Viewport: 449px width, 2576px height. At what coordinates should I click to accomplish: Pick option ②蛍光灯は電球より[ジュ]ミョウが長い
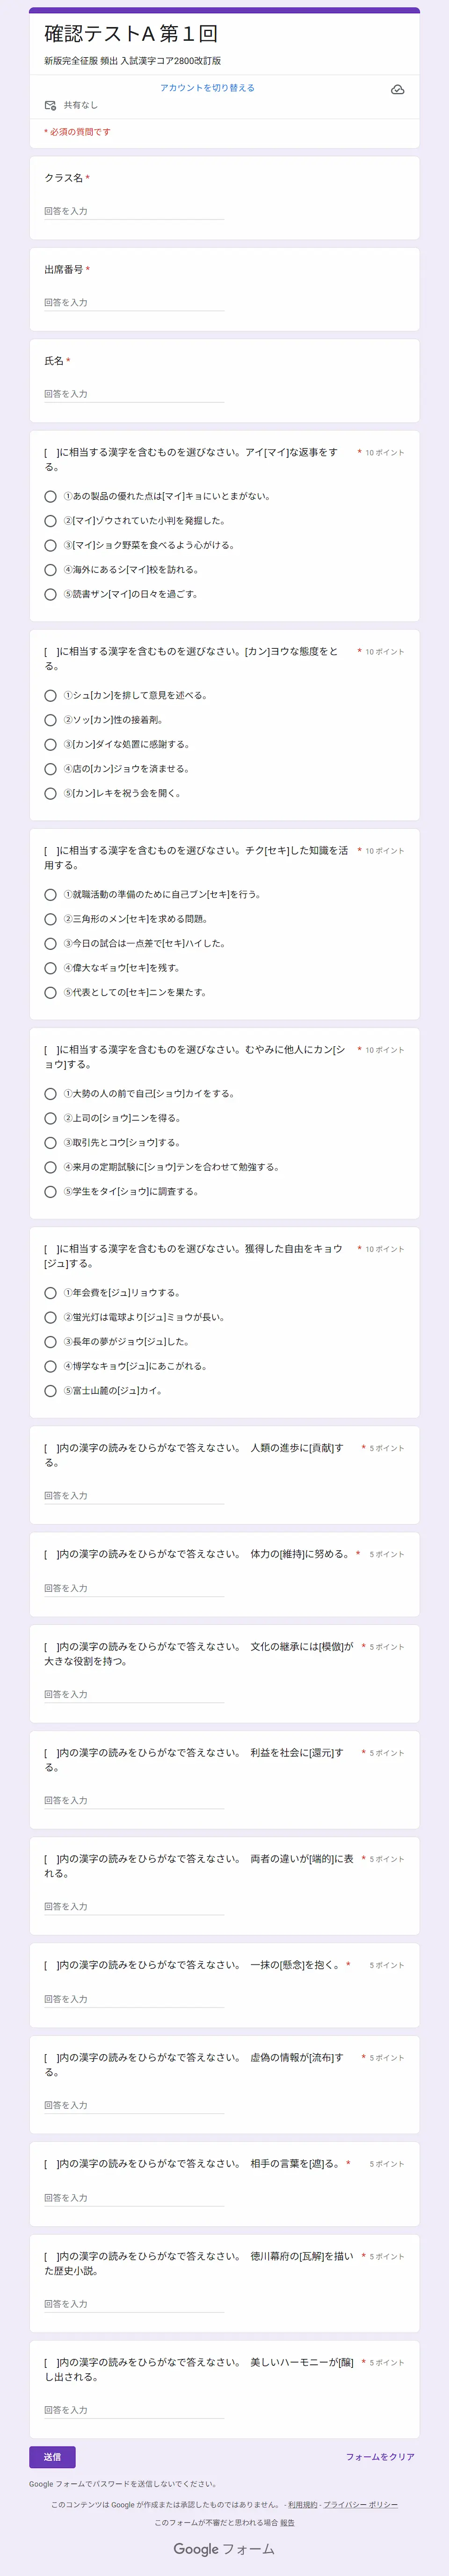click(50, 1317)
